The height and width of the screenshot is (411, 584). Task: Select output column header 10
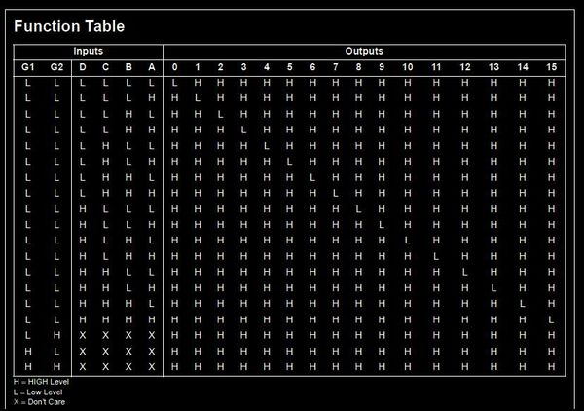coord(408,67)
